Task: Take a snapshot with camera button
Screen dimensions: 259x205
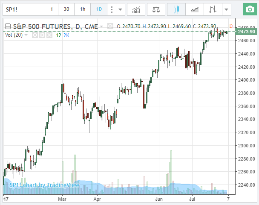Action: pos(250,9)
